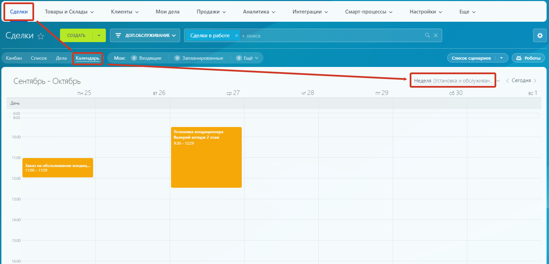Select the пт 29 day header

[382, 93]
